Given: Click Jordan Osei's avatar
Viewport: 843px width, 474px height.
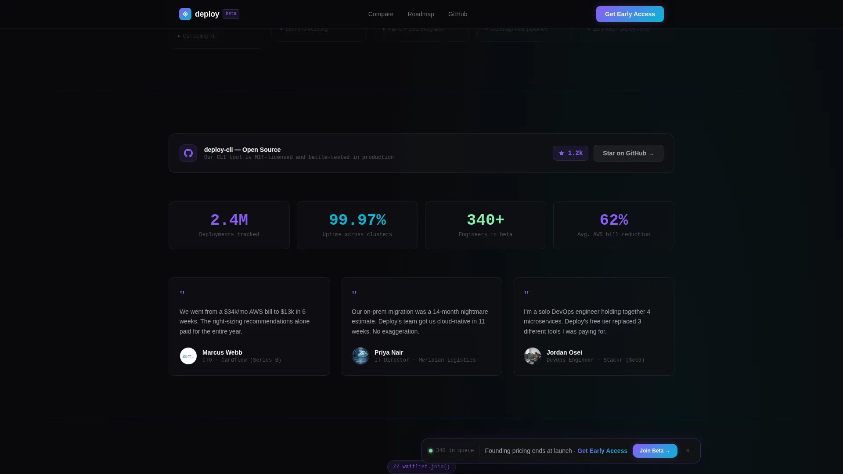Looking at the screenshot, I should [533, 356].
